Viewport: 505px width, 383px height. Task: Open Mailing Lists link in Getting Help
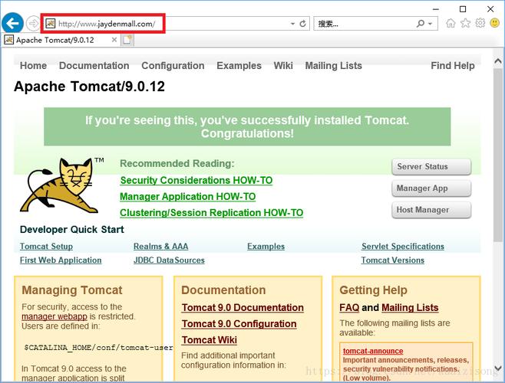tap(410, 308)
